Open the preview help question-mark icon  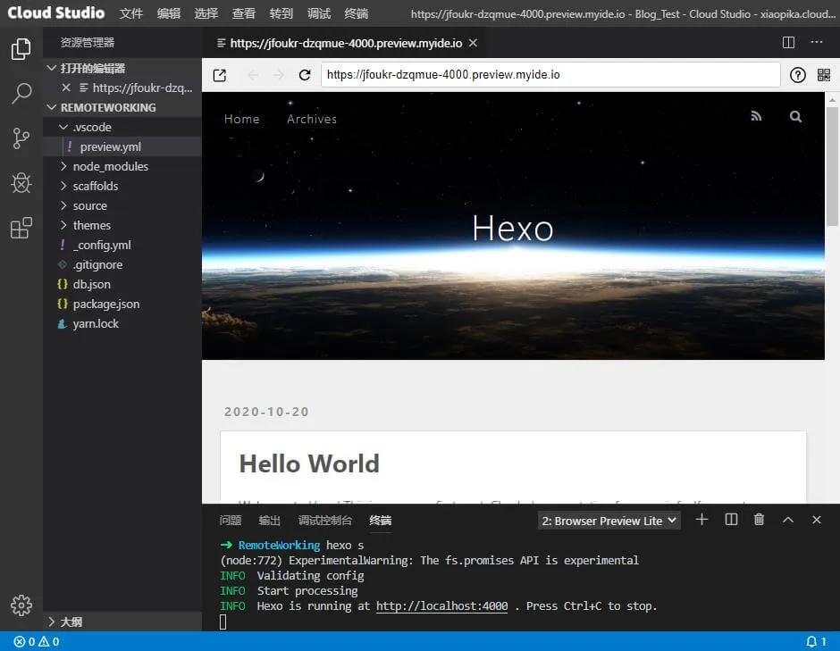(x=797, y=75)
